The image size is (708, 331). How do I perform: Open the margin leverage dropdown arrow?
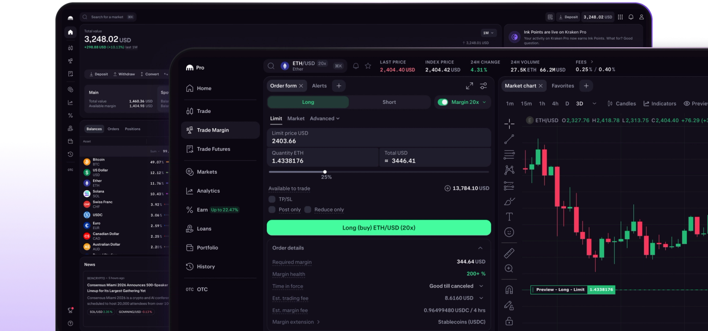(484, 102)
